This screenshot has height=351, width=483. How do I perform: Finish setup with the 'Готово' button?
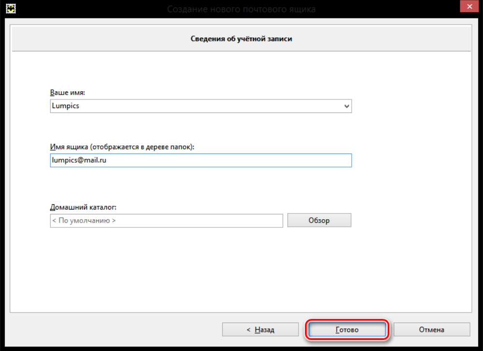(x=347, y=330)
